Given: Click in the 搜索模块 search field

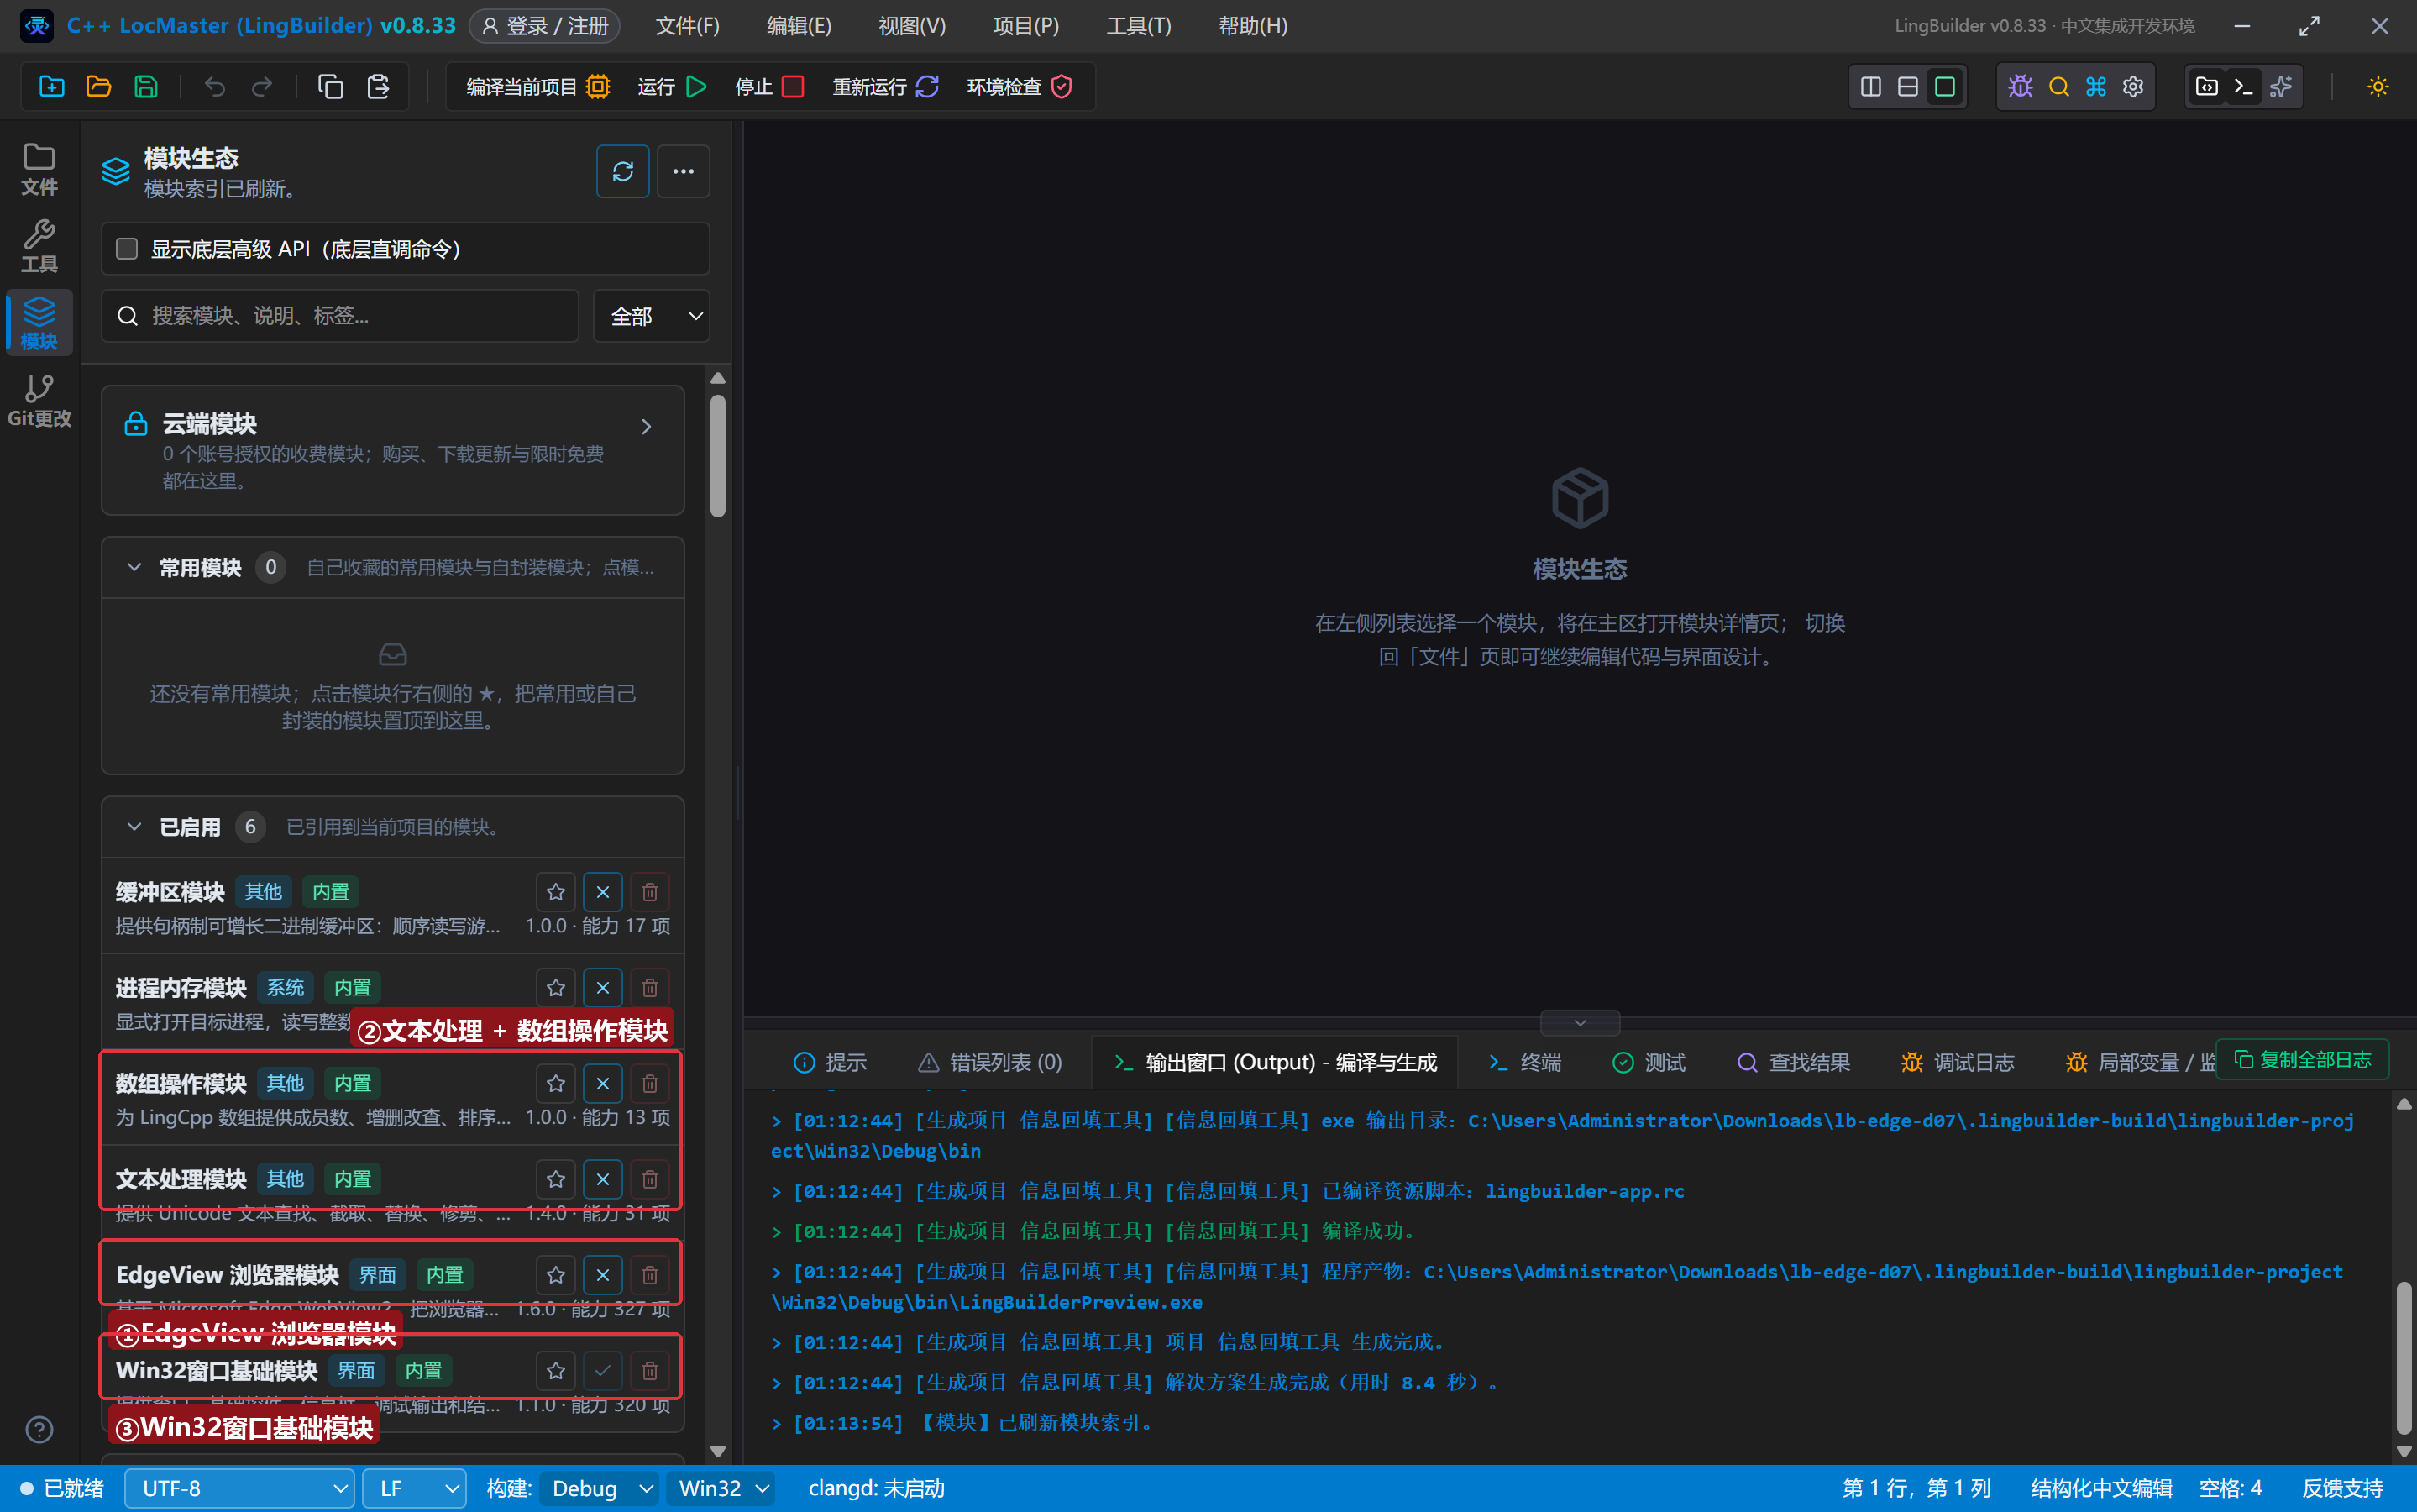Looking at the screenshot, I should pos(340,317).
